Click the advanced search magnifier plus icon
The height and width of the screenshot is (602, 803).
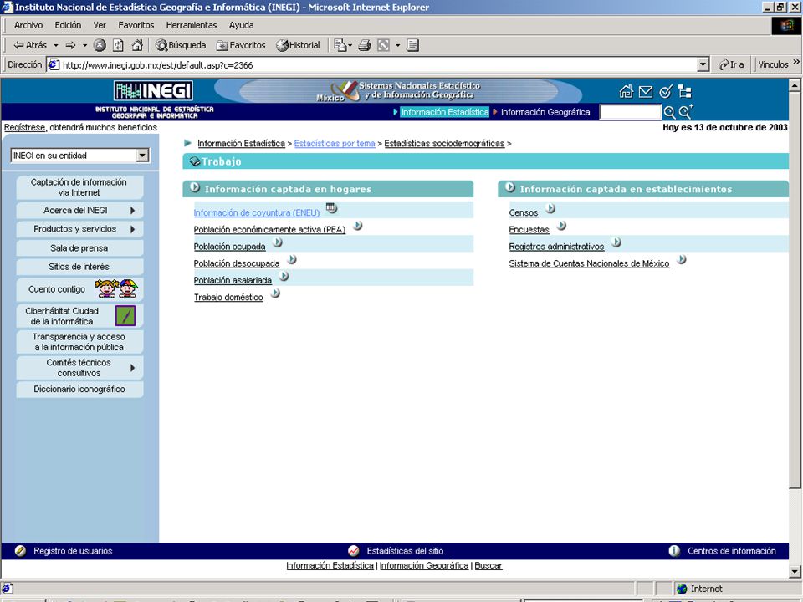pyautogui.click(x=685, y=111)
